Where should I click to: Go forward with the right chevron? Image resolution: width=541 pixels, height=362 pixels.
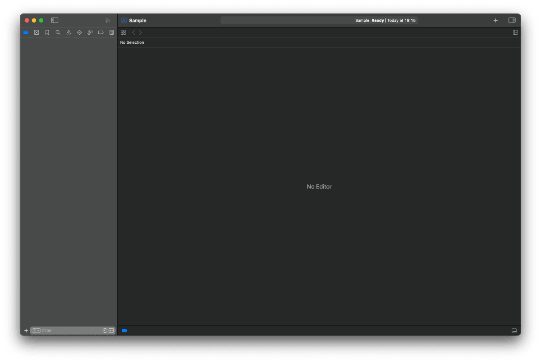coord(140,32)
